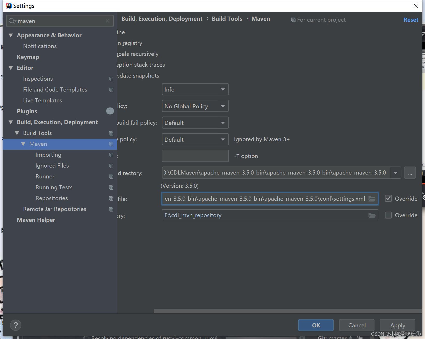Click the ellipsis browse button for Maven home

(410, 173)
